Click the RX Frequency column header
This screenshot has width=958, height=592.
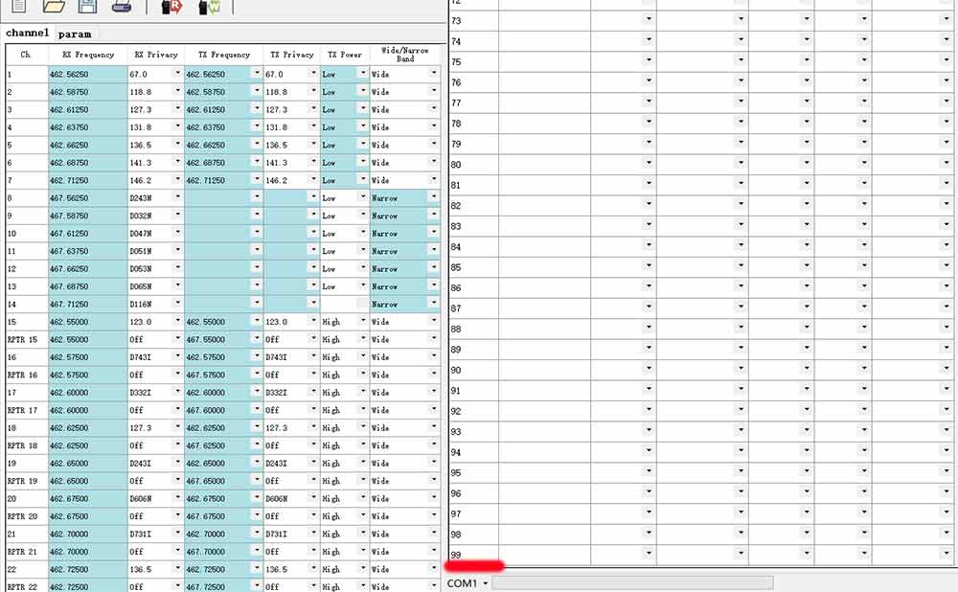click(x=88, y=55)
